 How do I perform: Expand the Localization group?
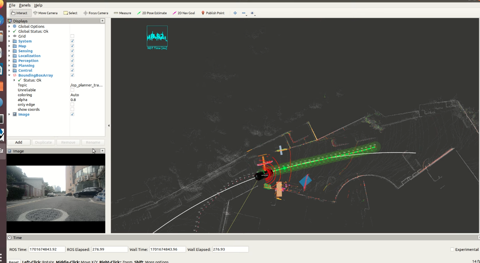coord(9,56)
